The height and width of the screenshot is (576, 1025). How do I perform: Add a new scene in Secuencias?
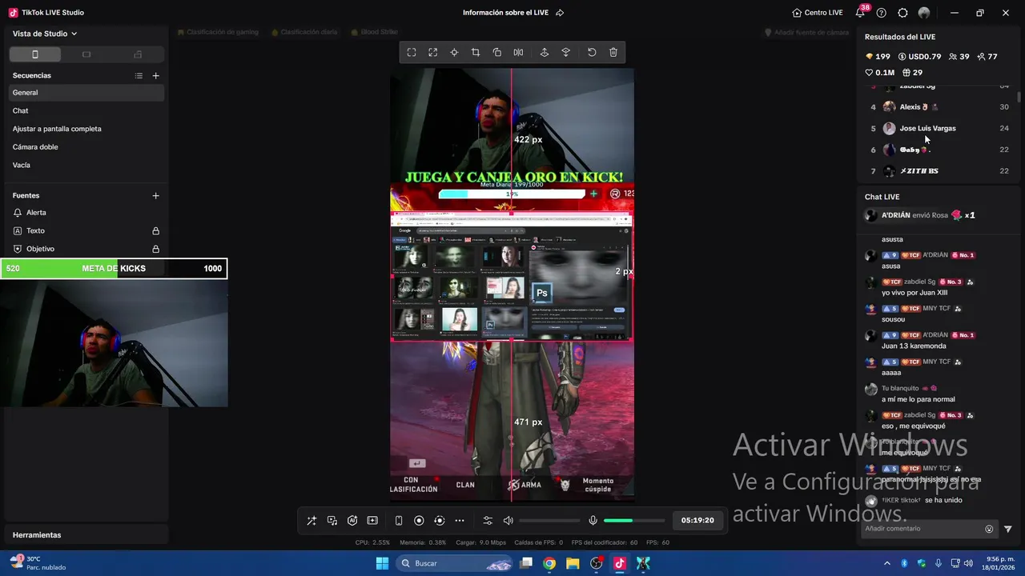[x=156, y=75]
